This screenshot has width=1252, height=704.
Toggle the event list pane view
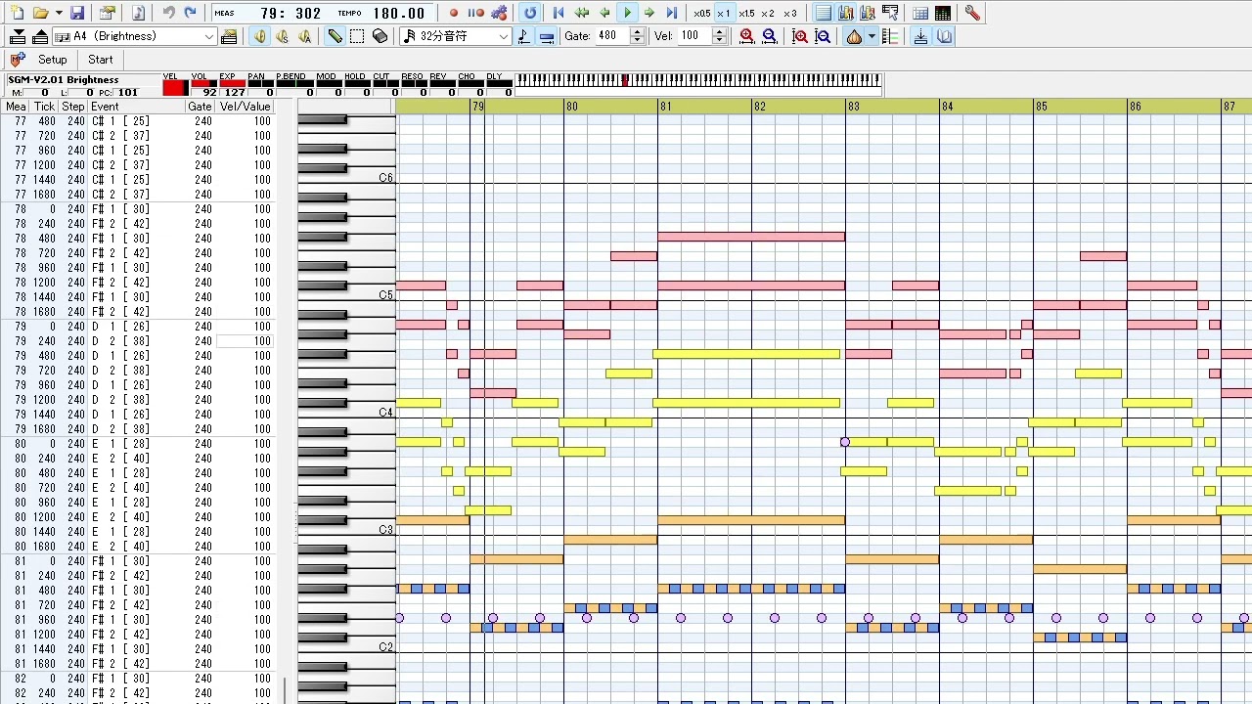[823, 13]
